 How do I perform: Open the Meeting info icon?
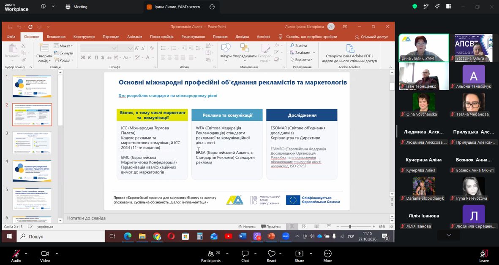(43, 7)
